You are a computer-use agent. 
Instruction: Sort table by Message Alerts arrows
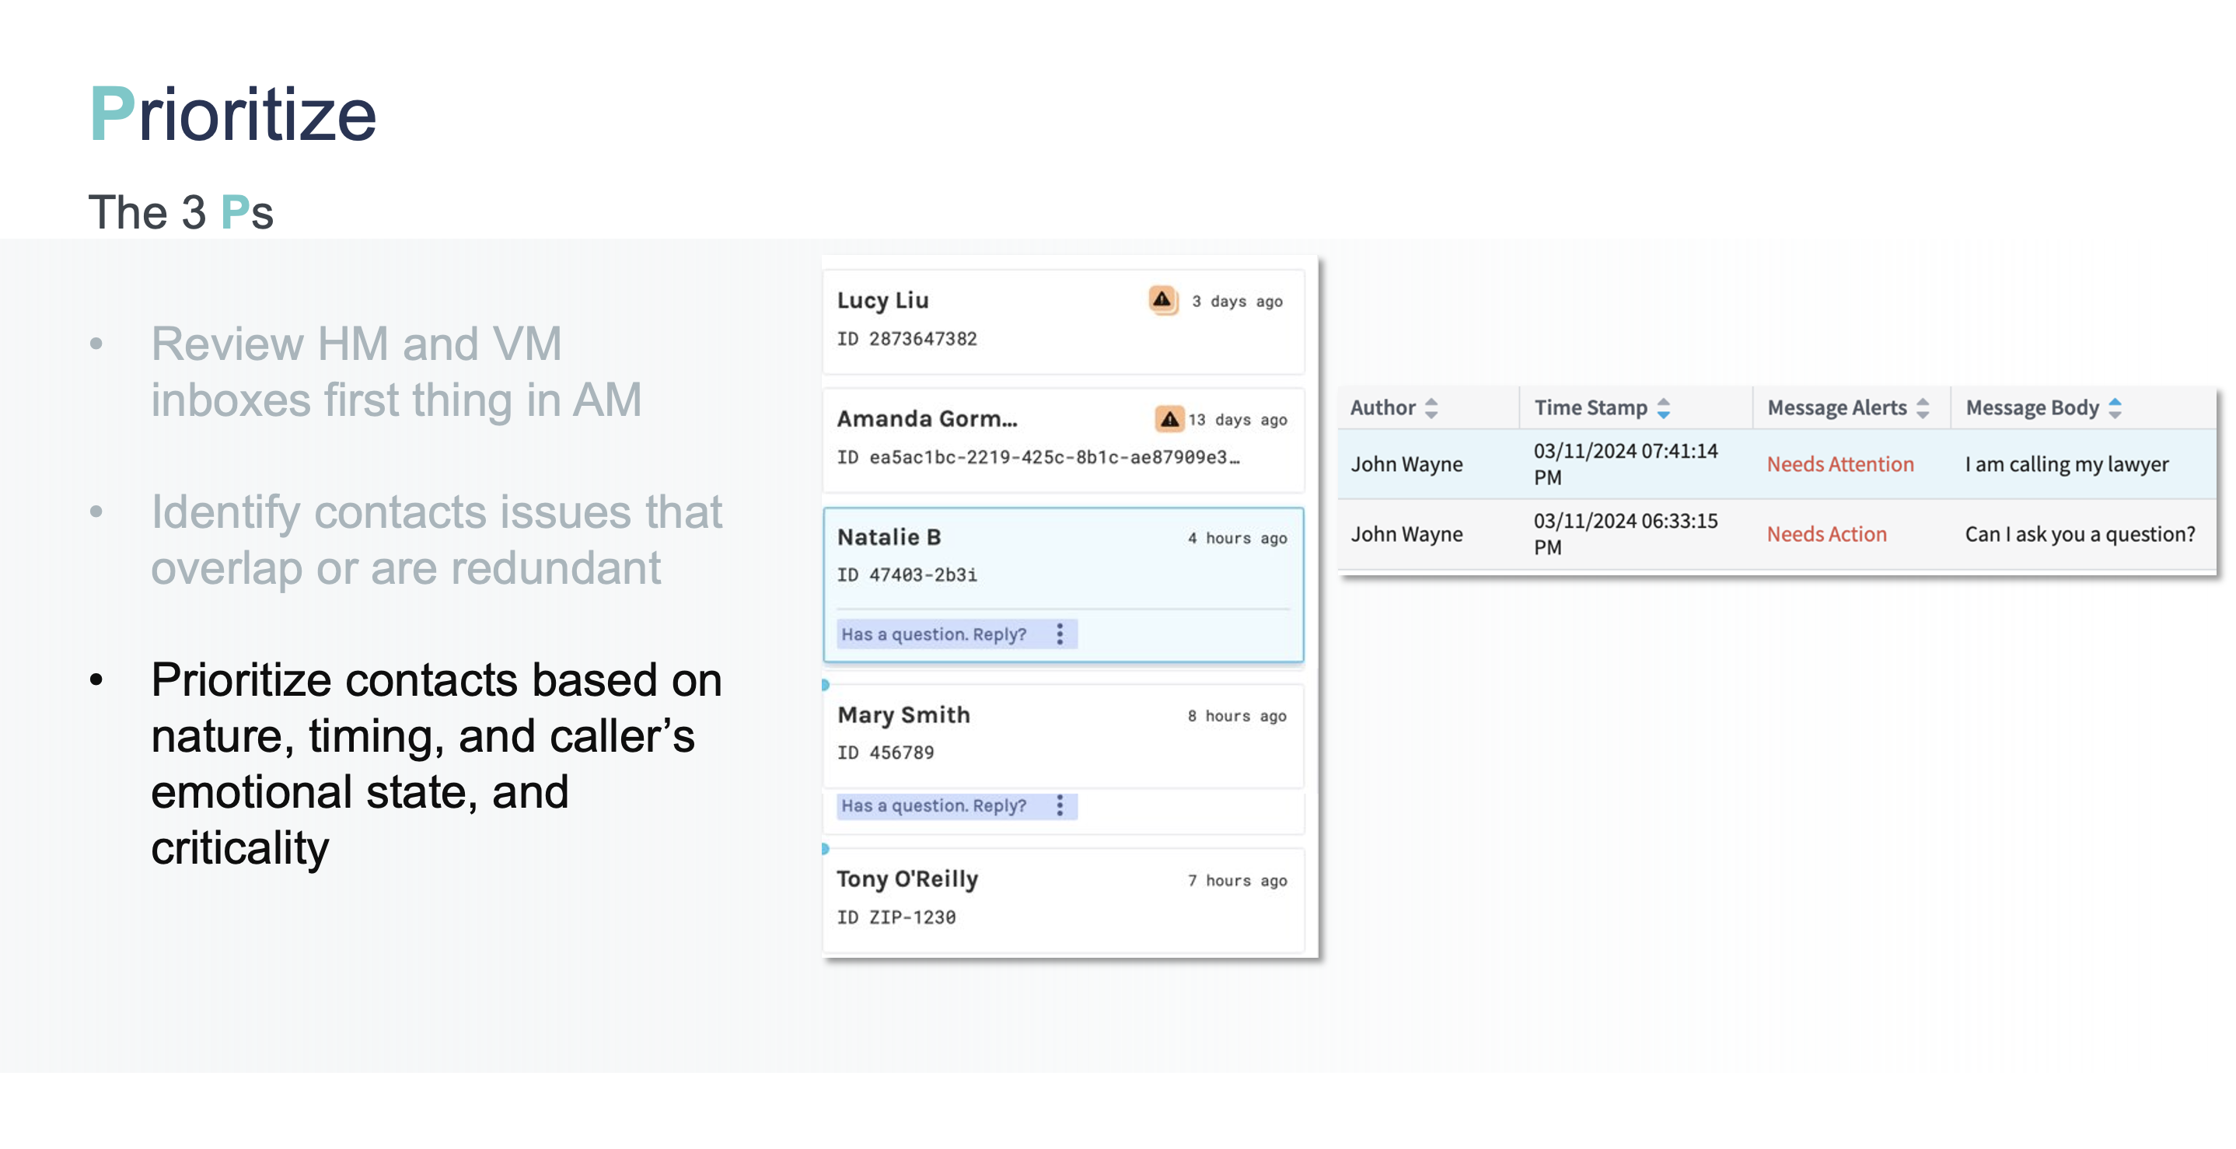(1923, 408)
